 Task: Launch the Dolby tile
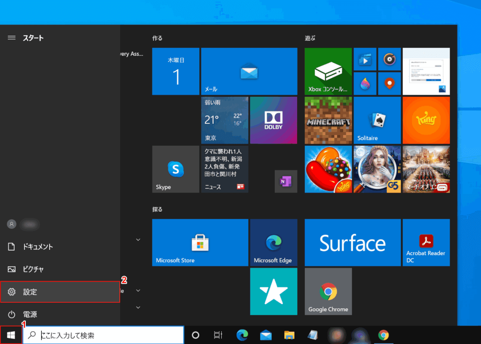click(x=273, y=120)
